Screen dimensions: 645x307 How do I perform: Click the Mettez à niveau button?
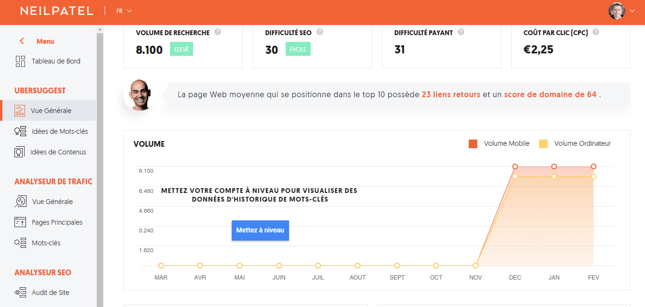tap(260, 230)
